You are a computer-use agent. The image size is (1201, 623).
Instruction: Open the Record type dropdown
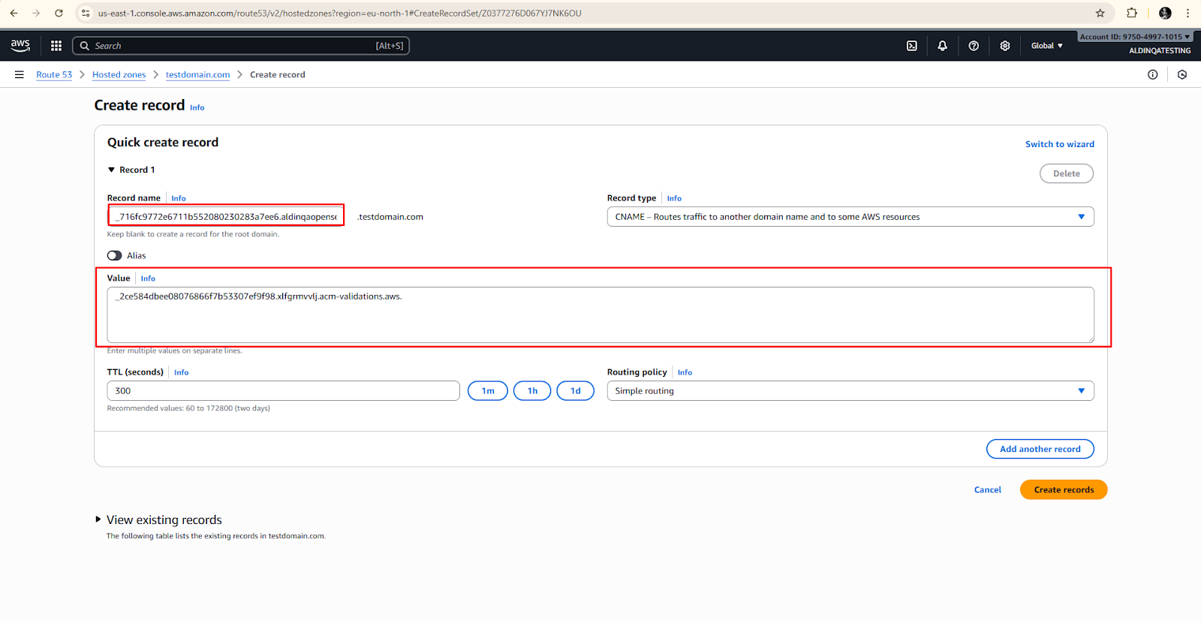coord(850,217)
